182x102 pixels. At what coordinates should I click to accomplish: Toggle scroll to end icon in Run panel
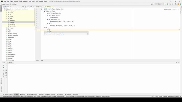pyautogui.click(x=6, y=73)
